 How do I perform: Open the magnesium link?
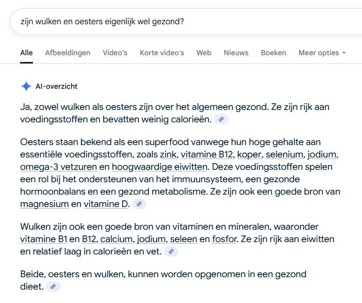tap(44, 203)
